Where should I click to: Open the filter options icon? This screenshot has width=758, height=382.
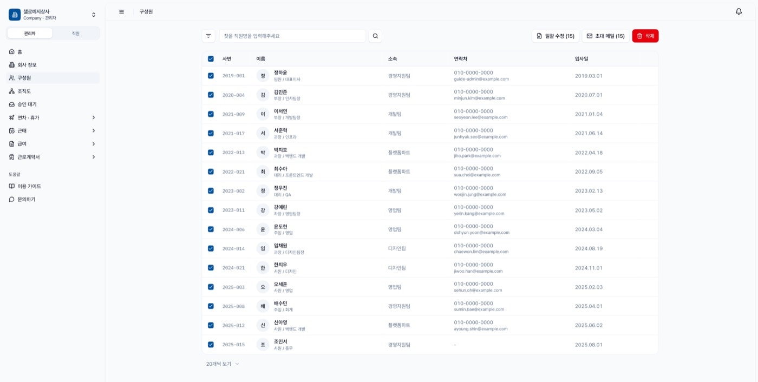pos(208,36)
